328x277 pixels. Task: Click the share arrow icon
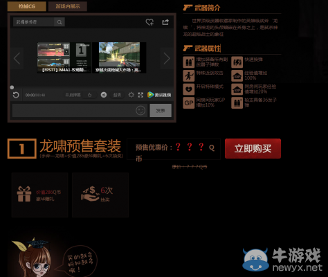[x=165, y=22]
